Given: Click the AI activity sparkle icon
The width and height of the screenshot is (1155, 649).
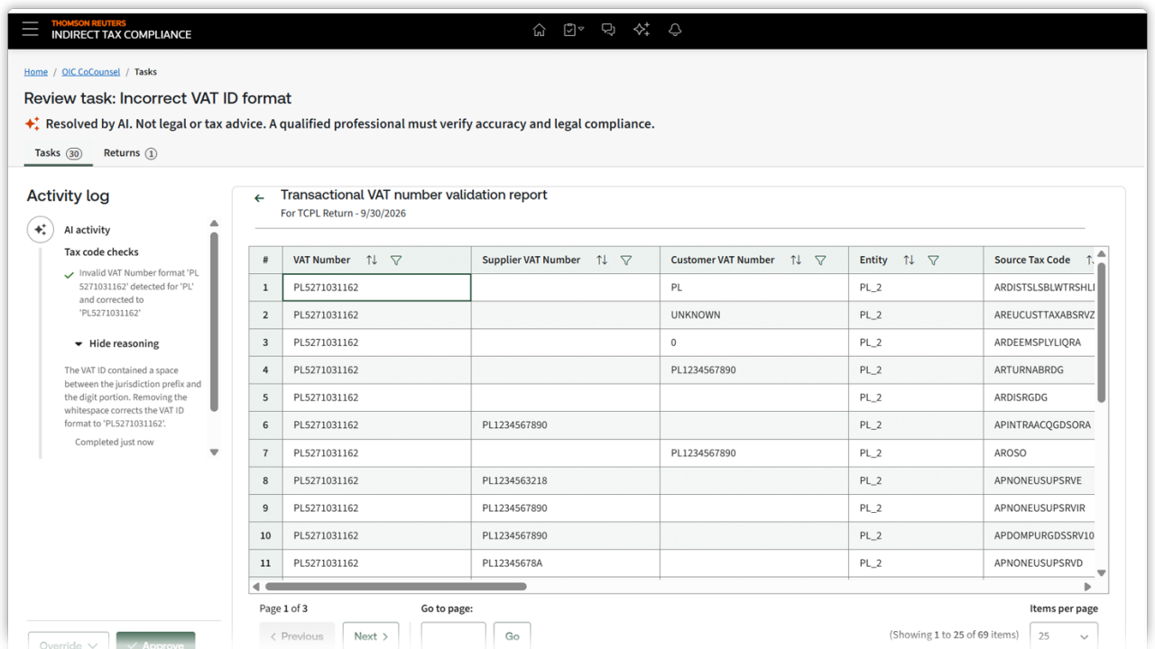Looking at the screenshot, I should coord(40,230).
